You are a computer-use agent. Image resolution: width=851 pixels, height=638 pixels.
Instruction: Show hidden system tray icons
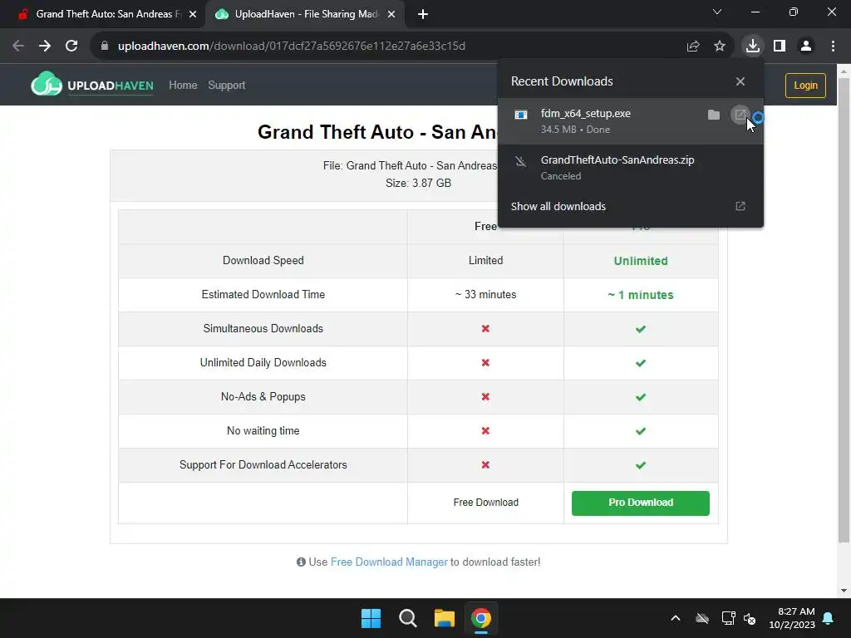tap(676, 618)
